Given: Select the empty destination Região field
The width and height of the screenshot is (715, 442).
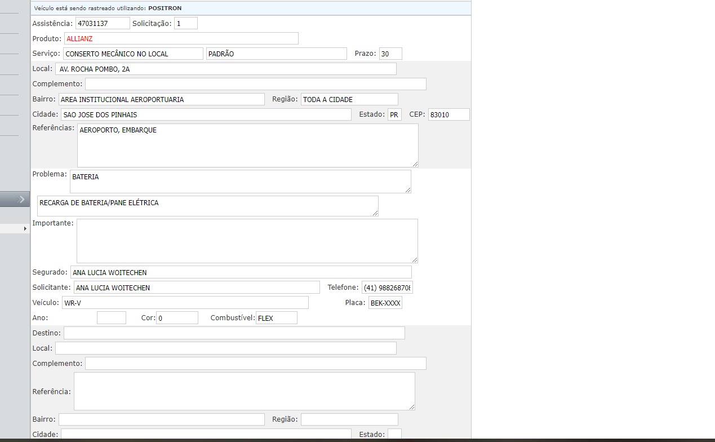Looking at the screenshot, I should [x=349, y=419].
